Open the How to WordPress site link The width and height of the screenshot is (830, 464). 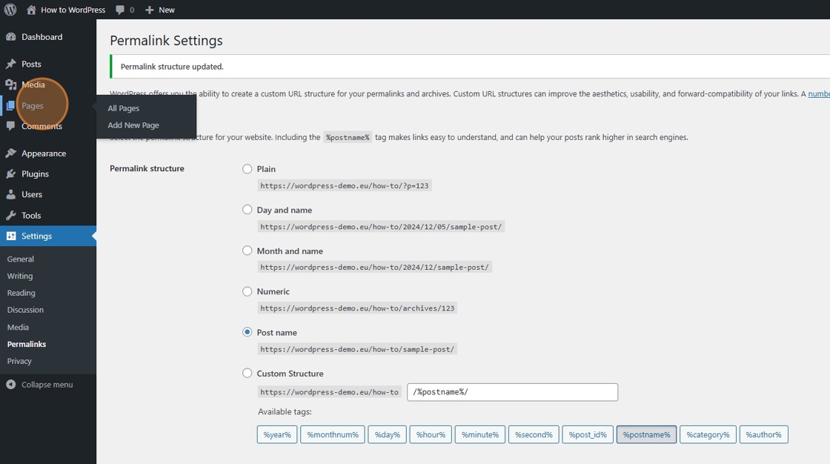[73, 10]
